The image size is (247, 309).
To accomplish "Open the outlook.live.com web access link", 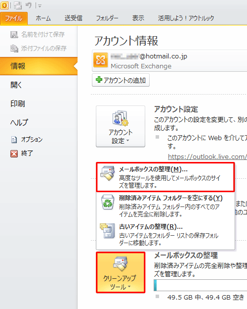I will (207, 156).
